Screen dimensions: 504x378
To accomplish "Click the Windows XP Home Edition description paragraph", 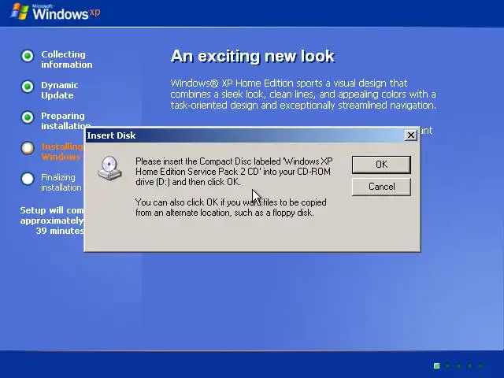I will point(303,94).
